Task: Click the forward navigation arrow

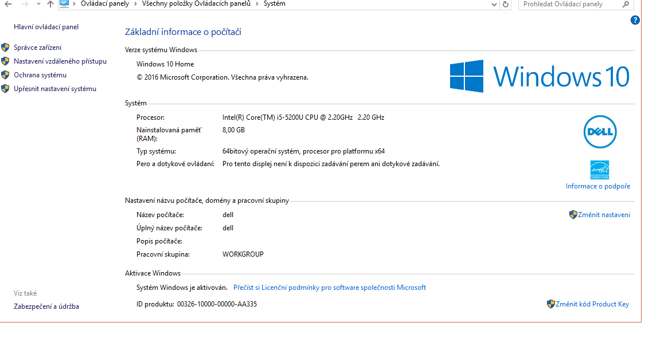Action: click(x=25, y=4)
